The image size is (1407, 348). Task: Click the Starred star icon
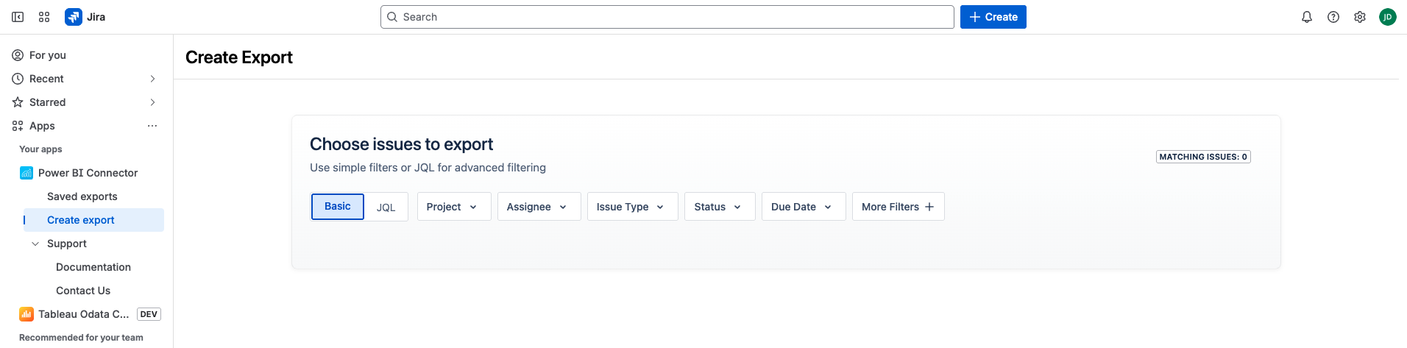pyautogui.click(x=18, y=102)
